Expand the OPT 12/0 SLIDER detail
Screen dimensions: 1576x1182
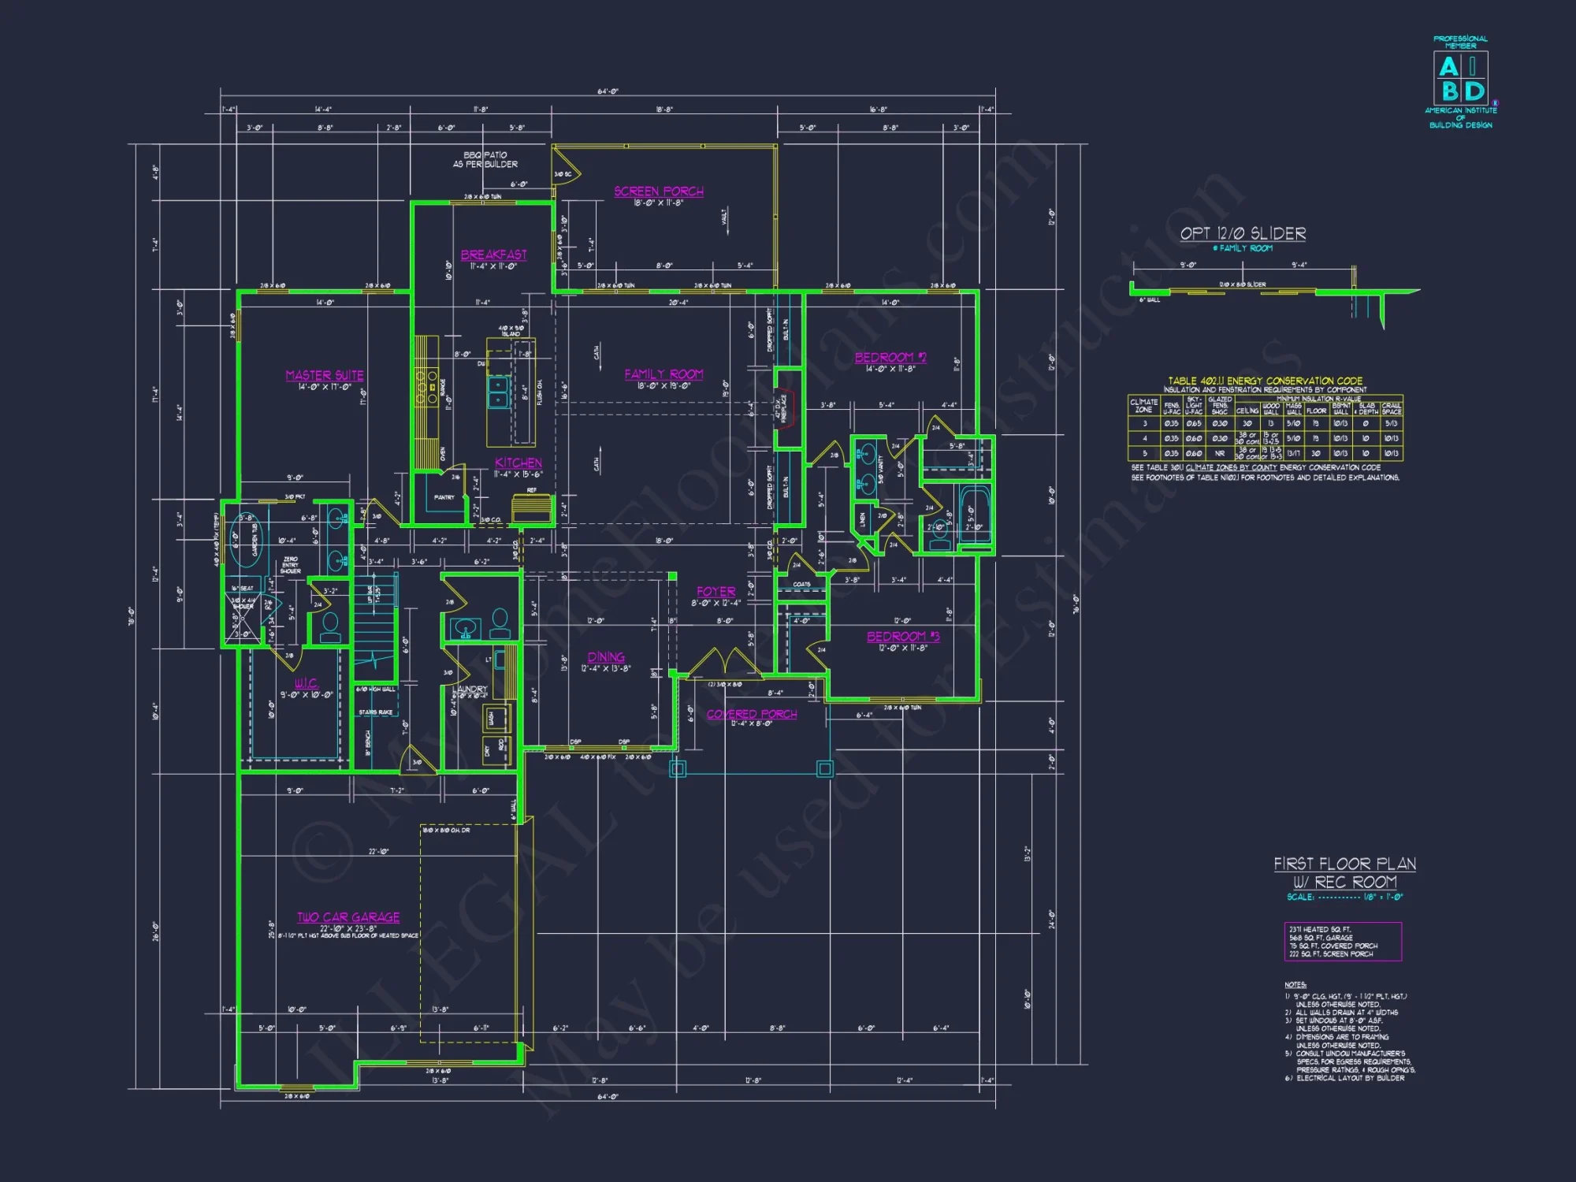click(1243, 235)
